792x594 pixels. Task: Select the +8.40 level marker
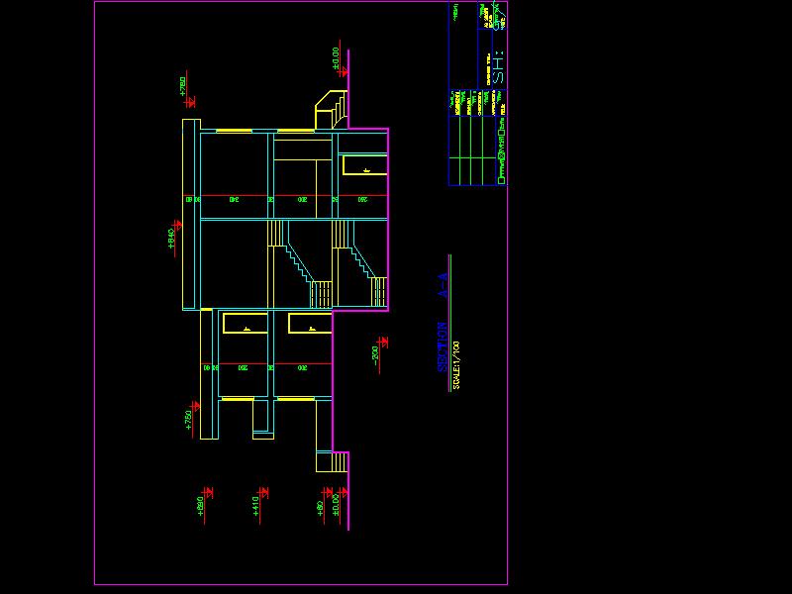(x=174, y=239)
